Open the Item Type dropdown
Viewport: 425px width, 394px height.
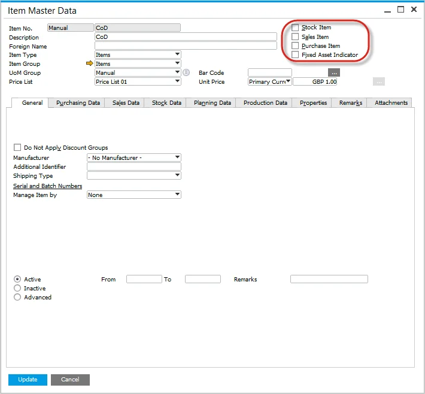(138, 54)
